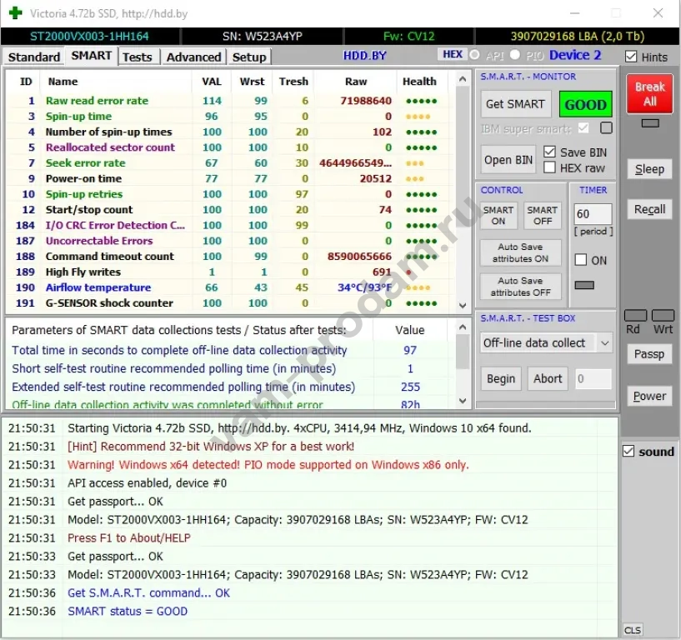Screen dimensions: 681x640
Task: Toggle the Hints checkbox
Action: tap(631, 57)
